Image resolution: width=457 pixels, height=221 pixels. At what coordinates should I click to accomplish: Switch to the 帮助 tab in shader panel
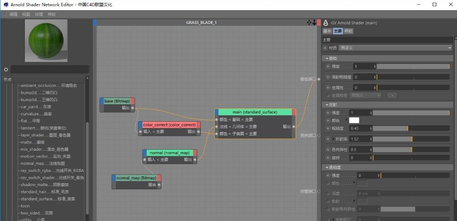(348, 31)
